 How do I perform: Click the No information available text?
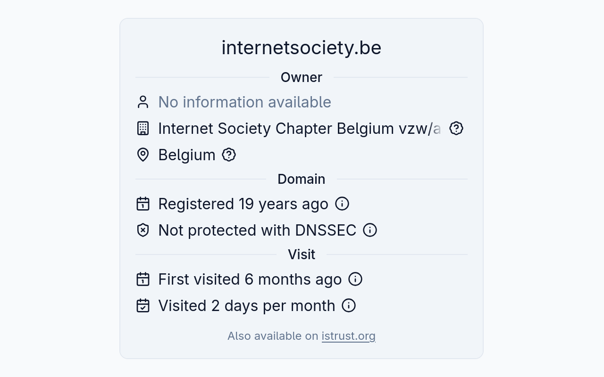tap(244, 102)
